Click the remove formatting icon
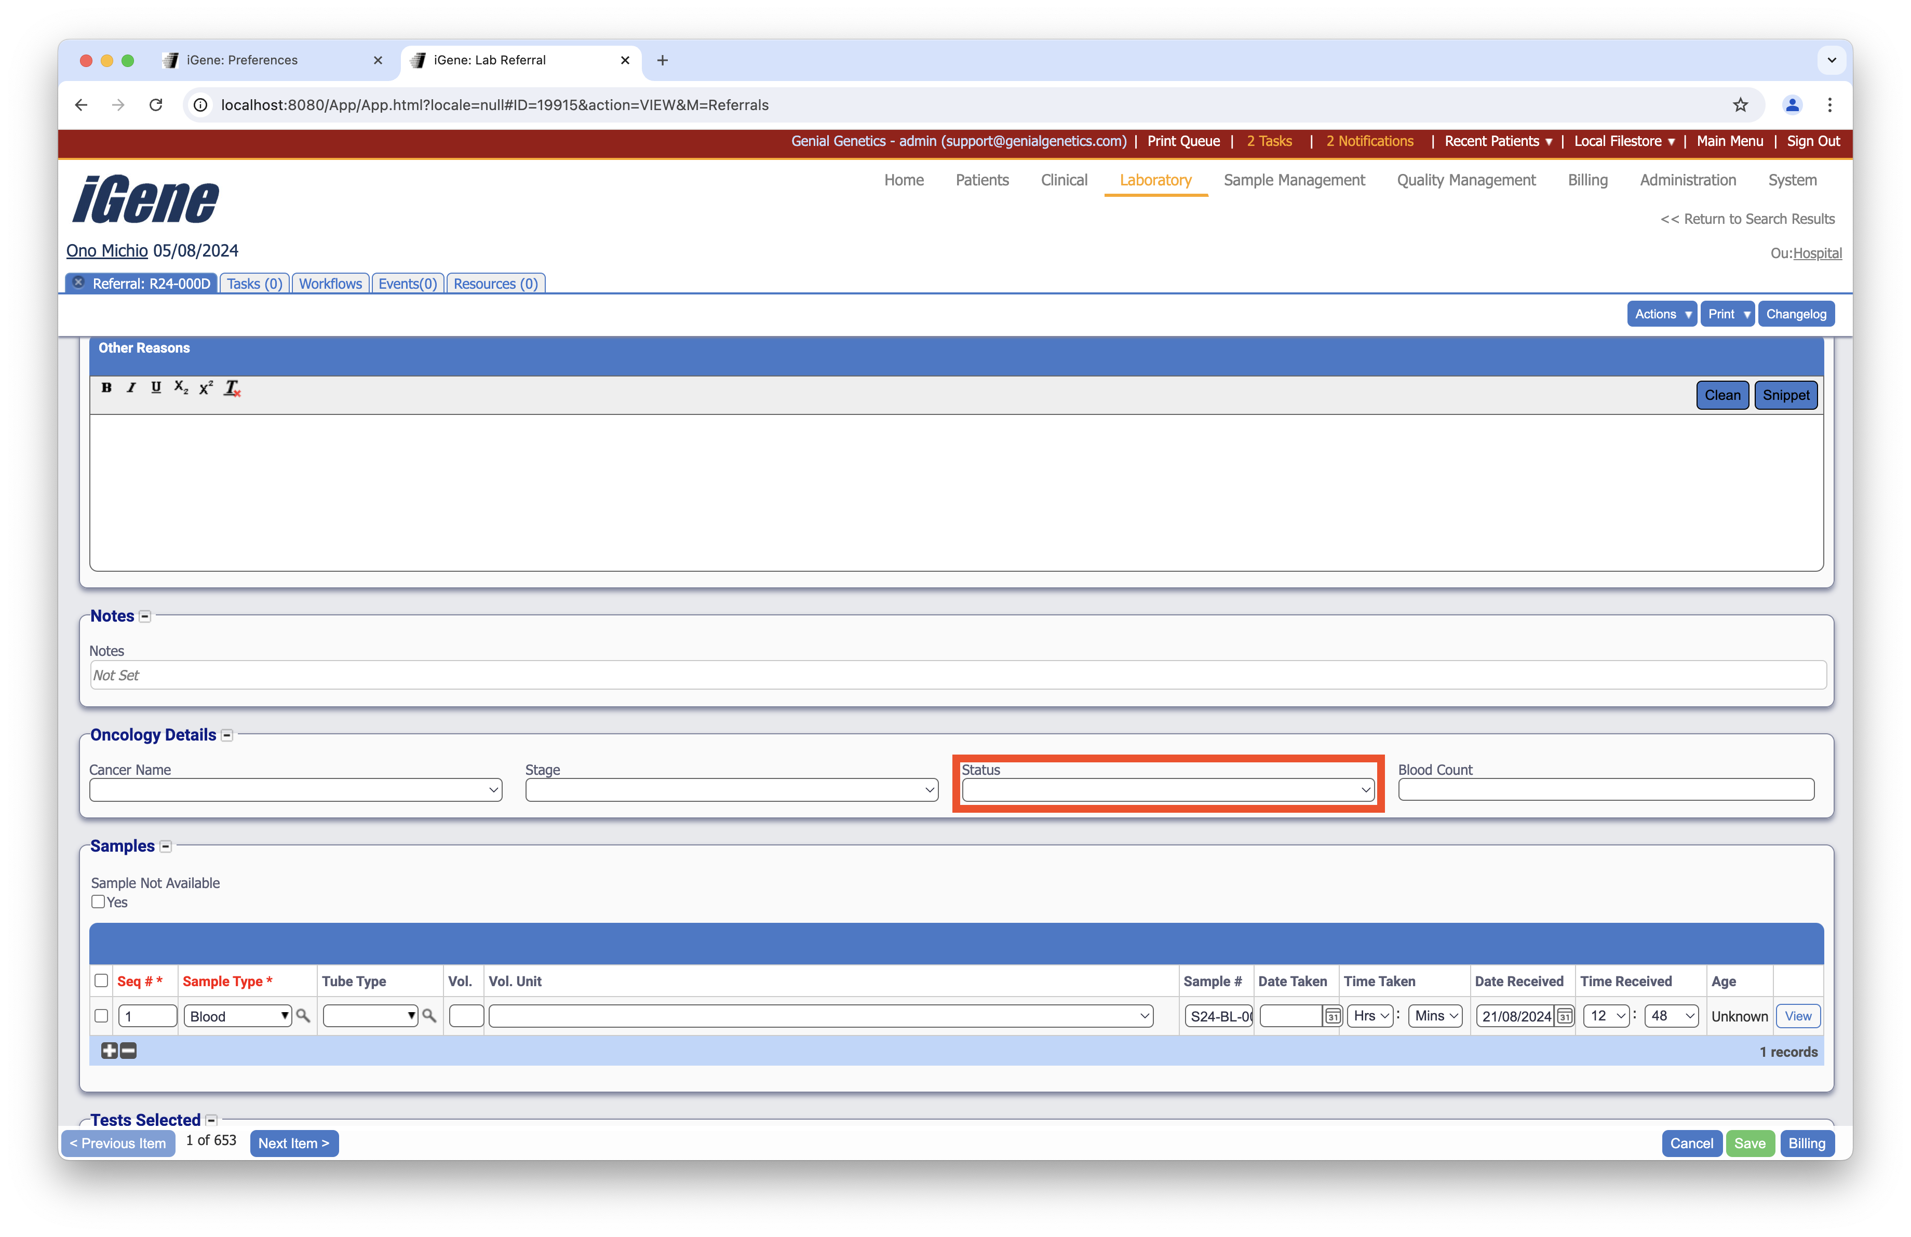This screenshot has height=1237, width=1911. [232, 388]
